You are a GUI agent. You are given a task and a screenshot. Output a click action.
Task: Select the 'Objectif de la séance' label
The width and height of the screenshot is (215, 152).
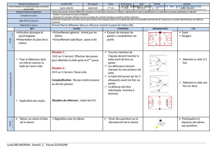(x=29, y=25)
